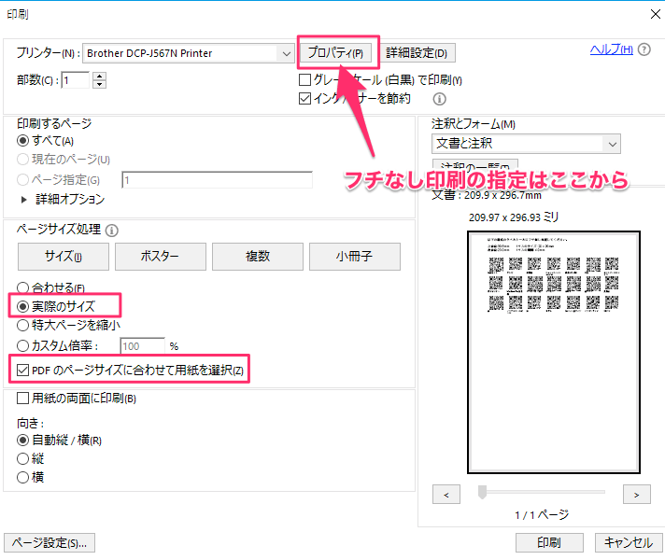Click info icon beside ページサイズ処理
The width and height of the screenshot is (665, 560).
pos(111,231)
